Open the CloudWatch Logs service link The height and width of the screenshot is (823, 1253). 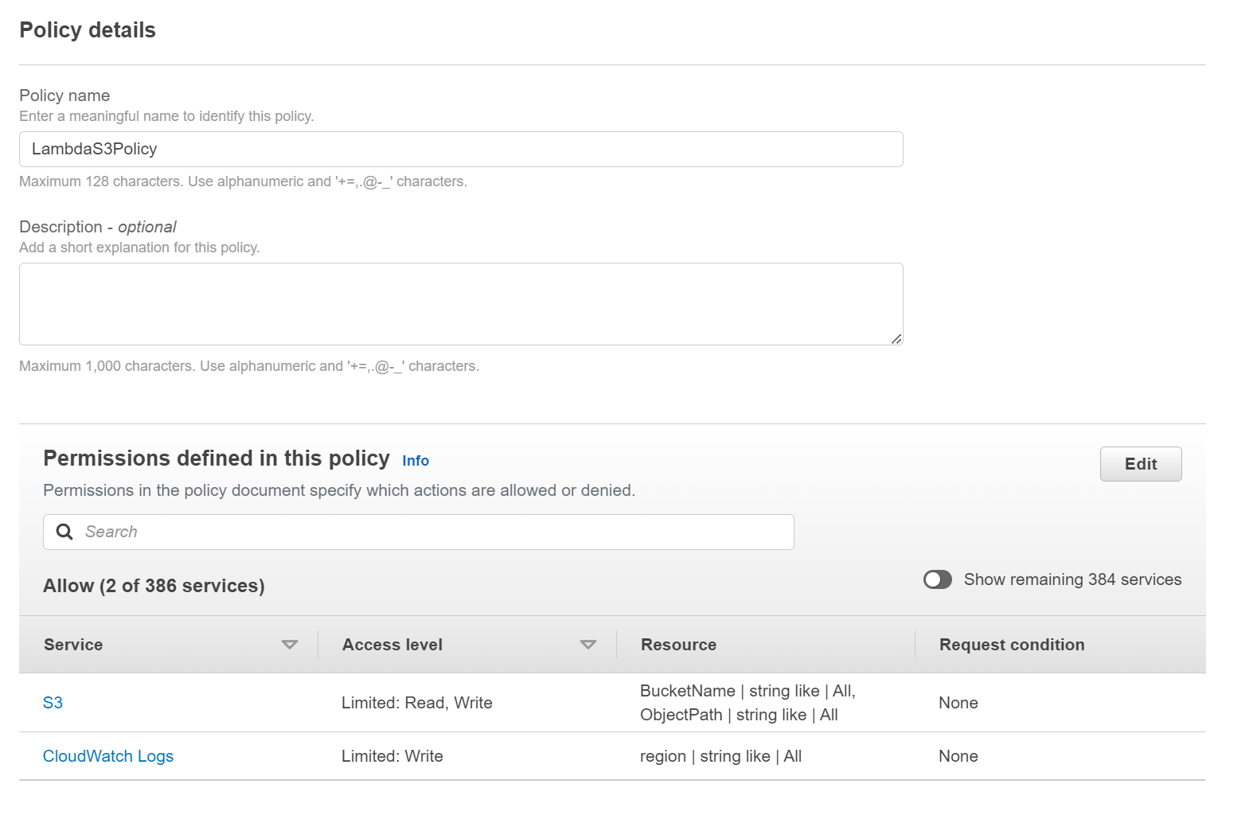tap(108, 756)
